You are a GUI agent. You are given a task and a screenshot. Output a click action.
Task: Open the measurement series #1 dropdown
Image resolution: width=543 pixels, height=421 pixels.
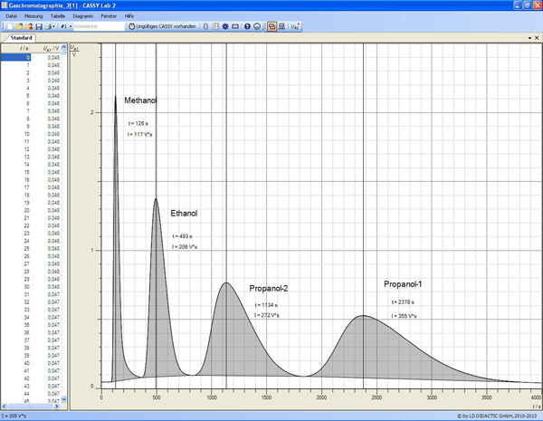point(65,26)
